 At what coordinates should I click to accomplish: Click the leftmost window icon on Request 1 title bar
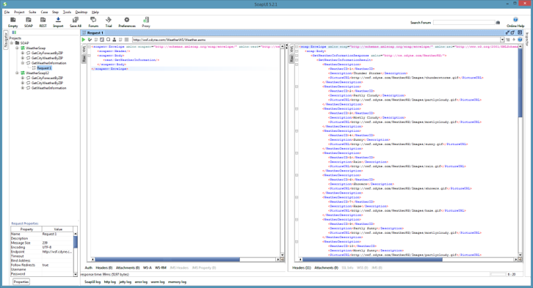(507, 32)
